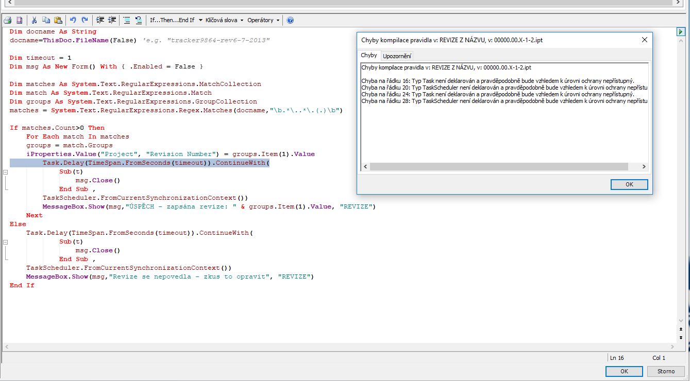Click the Copy icon in the toolbar
Screen dimensions: 690x381
coord(46,21)
